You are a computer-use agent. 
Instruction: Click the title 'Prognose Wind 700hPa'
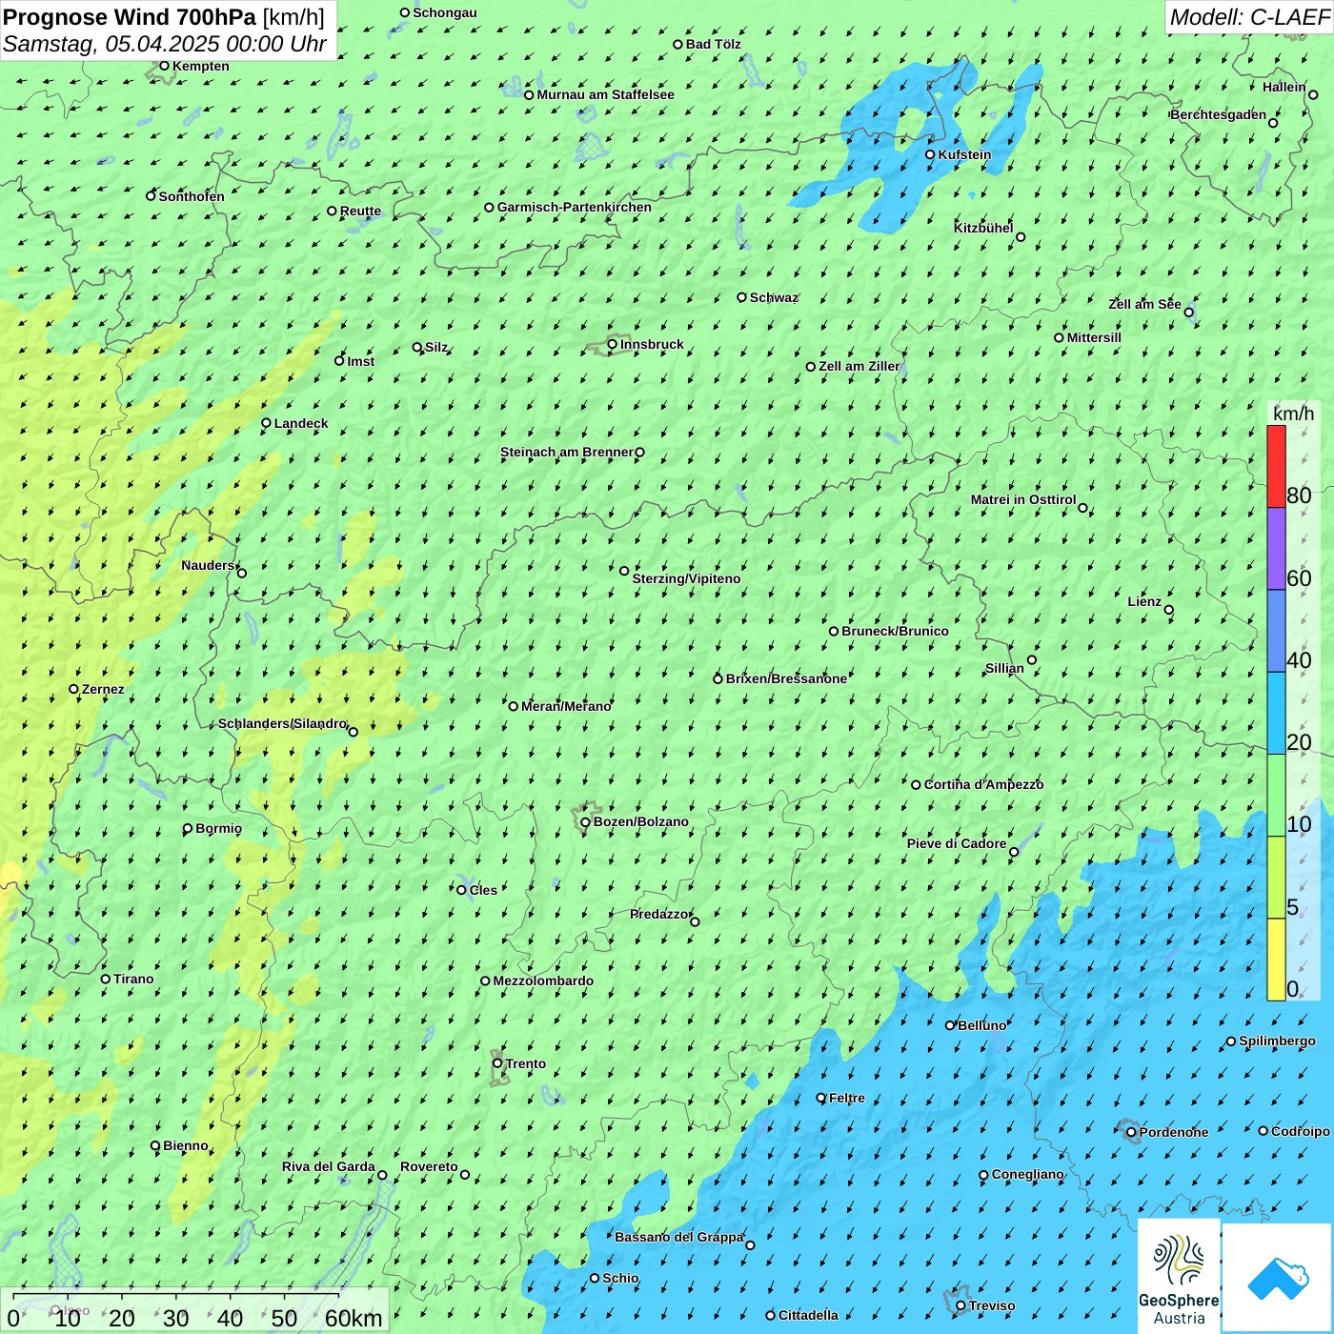pyautogui.click(x=130, y=17)
